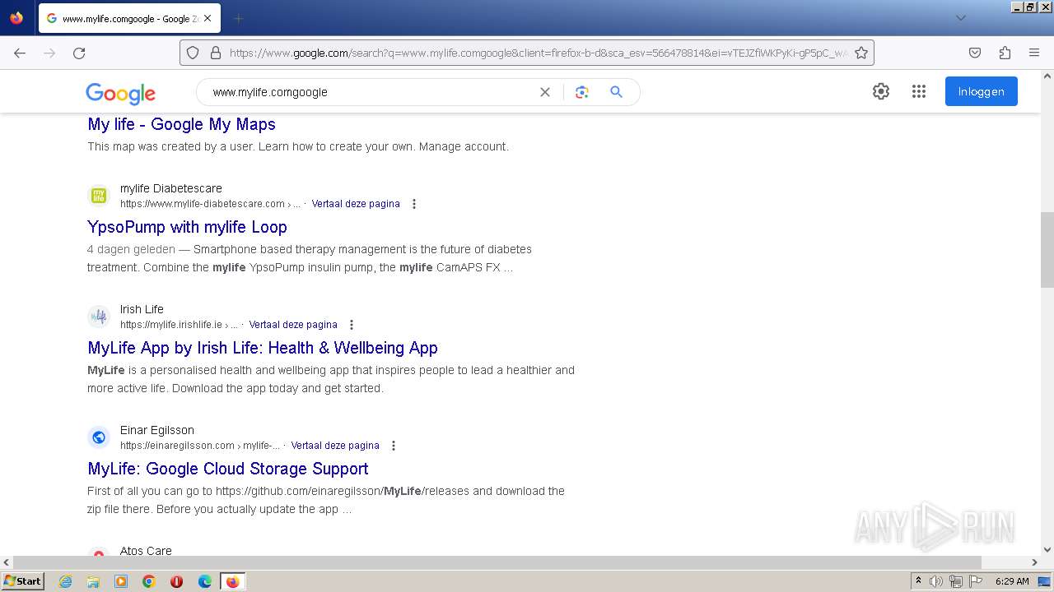Open more options for mylife Diabetescare result
Viewport: 1054px width, 592px height.
click(414, 204)
